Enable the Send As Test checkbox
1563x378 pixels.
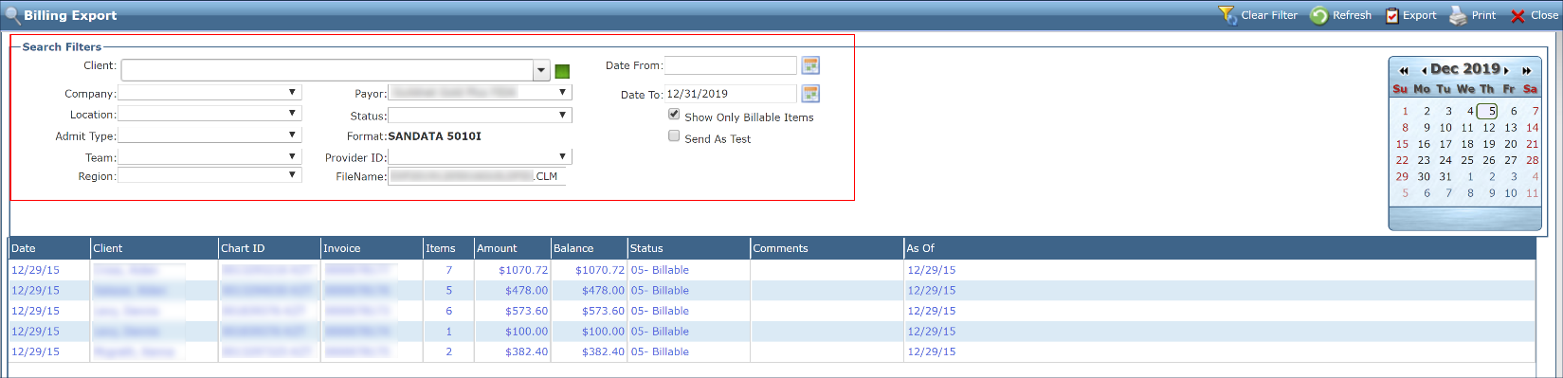pos(674,135)
